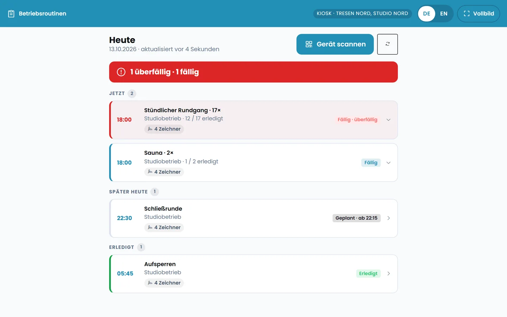This screenshot has height=317, width=507.
Task: Click the QR code scan icon
Action: pyautogui.click(x=309, y=44)
